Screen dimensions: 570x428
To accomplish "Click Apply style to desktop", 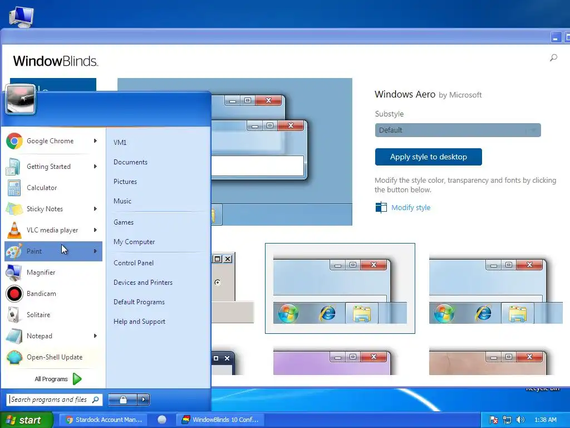I will tap(428, 157).
